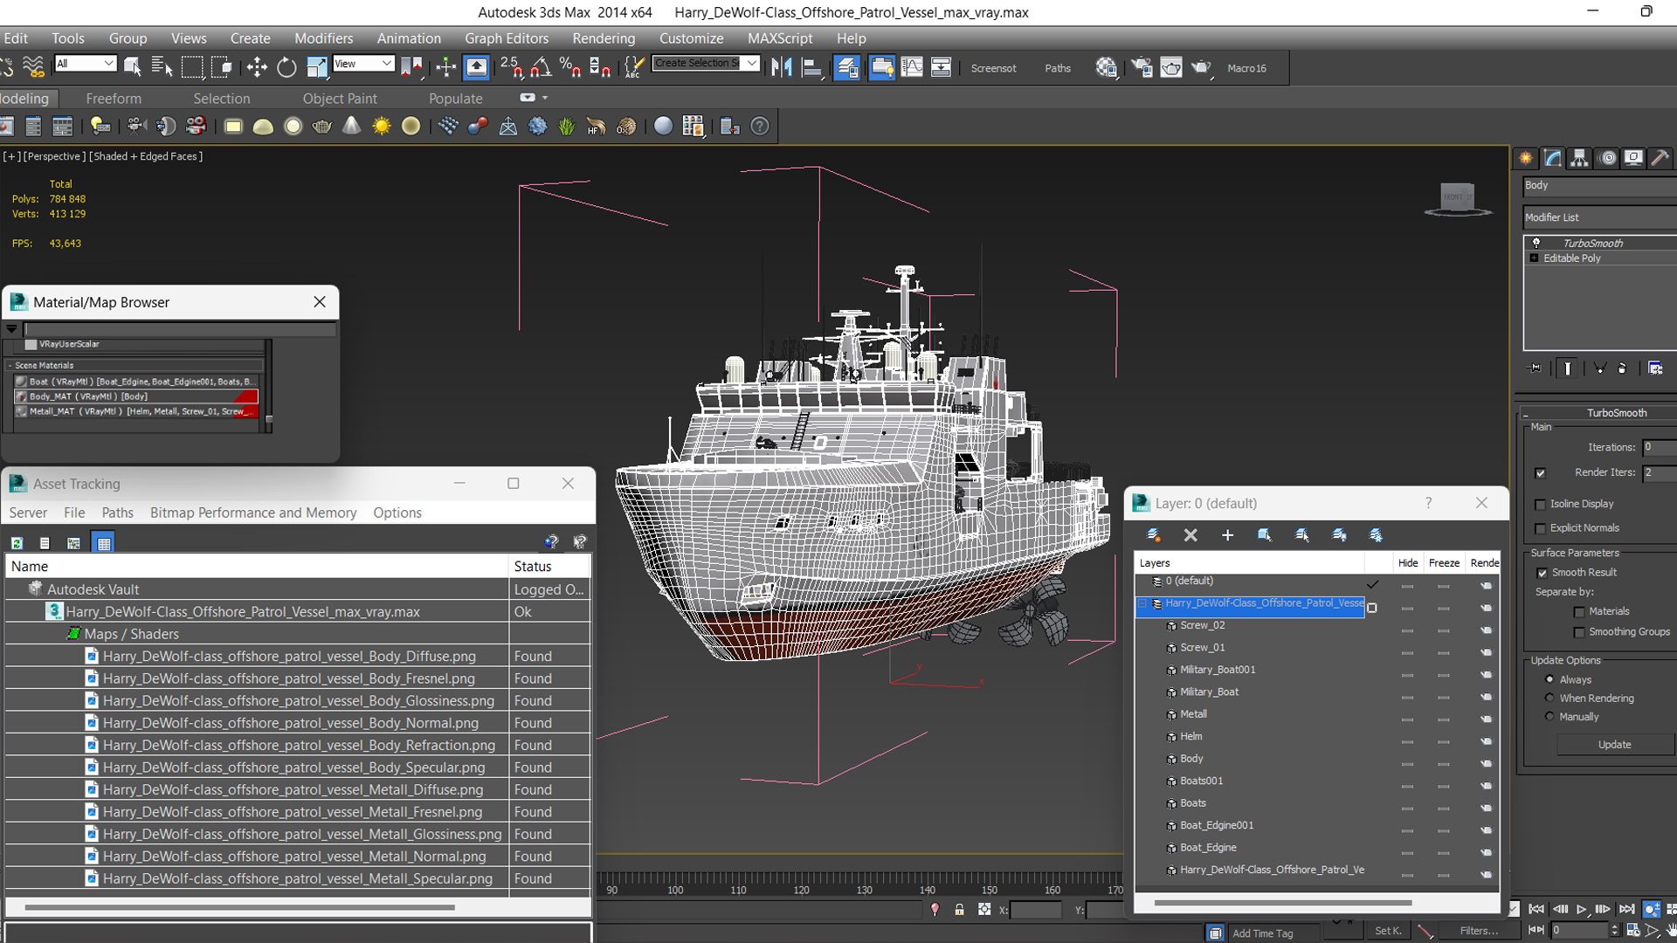Screen dimensions: 1677x943
Task: Toggle render state of Screw_02 row
Action: coord(1486,630)
